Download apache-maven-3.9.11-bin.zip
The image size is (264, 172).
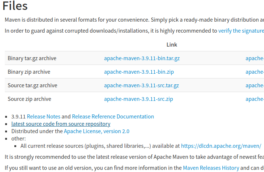(x=139, y=72)
